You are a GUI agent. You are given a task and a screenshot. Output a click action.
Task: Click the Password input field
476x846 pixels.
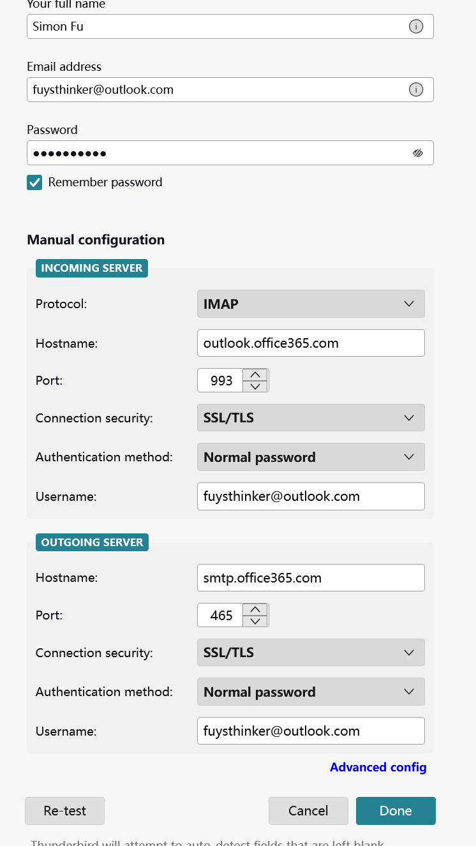click(217, 153)
